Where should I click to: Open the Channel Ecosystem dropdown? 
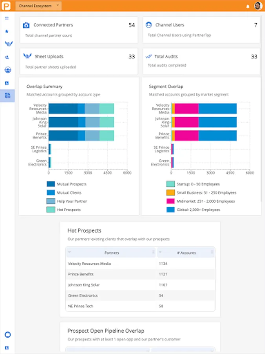pyautogui.click(x=38, y=6)
